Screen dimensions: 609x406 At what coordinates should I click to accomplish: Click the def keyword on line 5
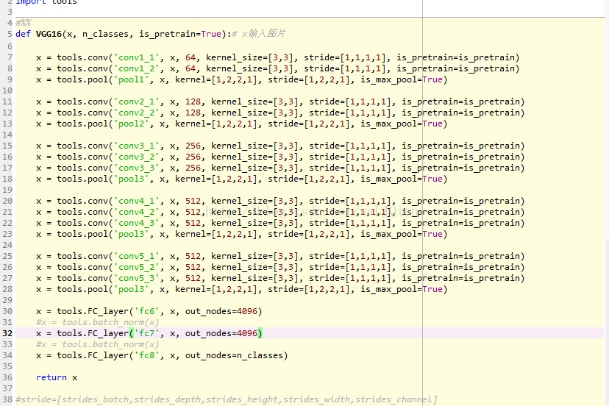23,34
